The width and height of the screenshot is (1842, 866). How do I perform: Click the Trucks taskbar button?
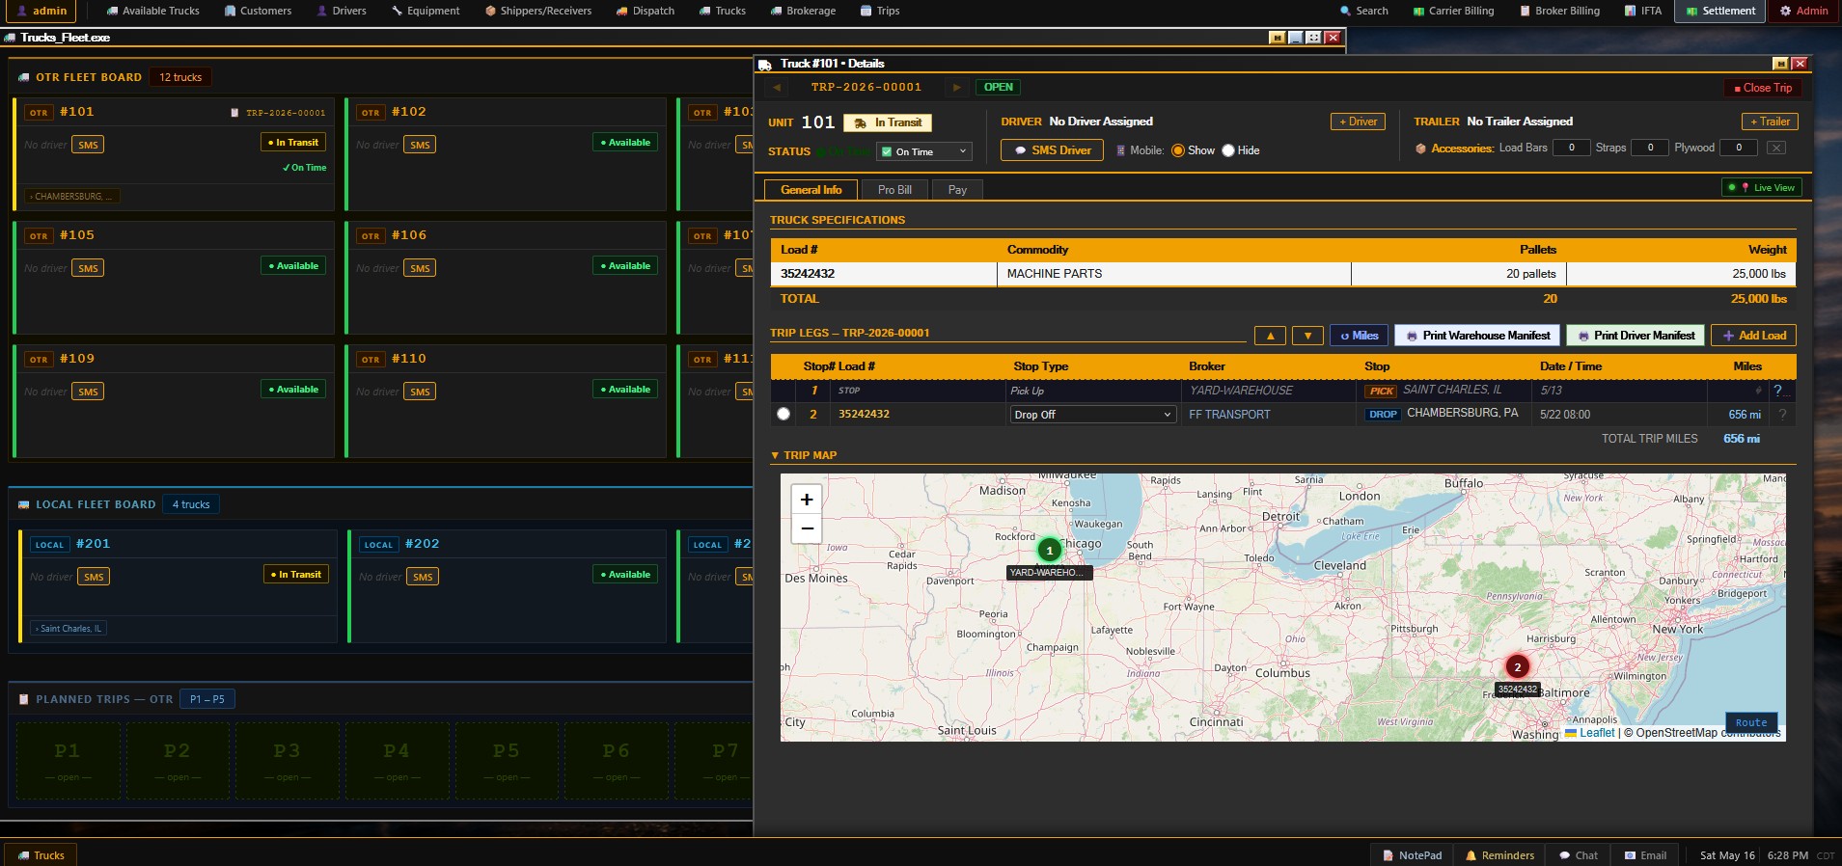point(41,855)
